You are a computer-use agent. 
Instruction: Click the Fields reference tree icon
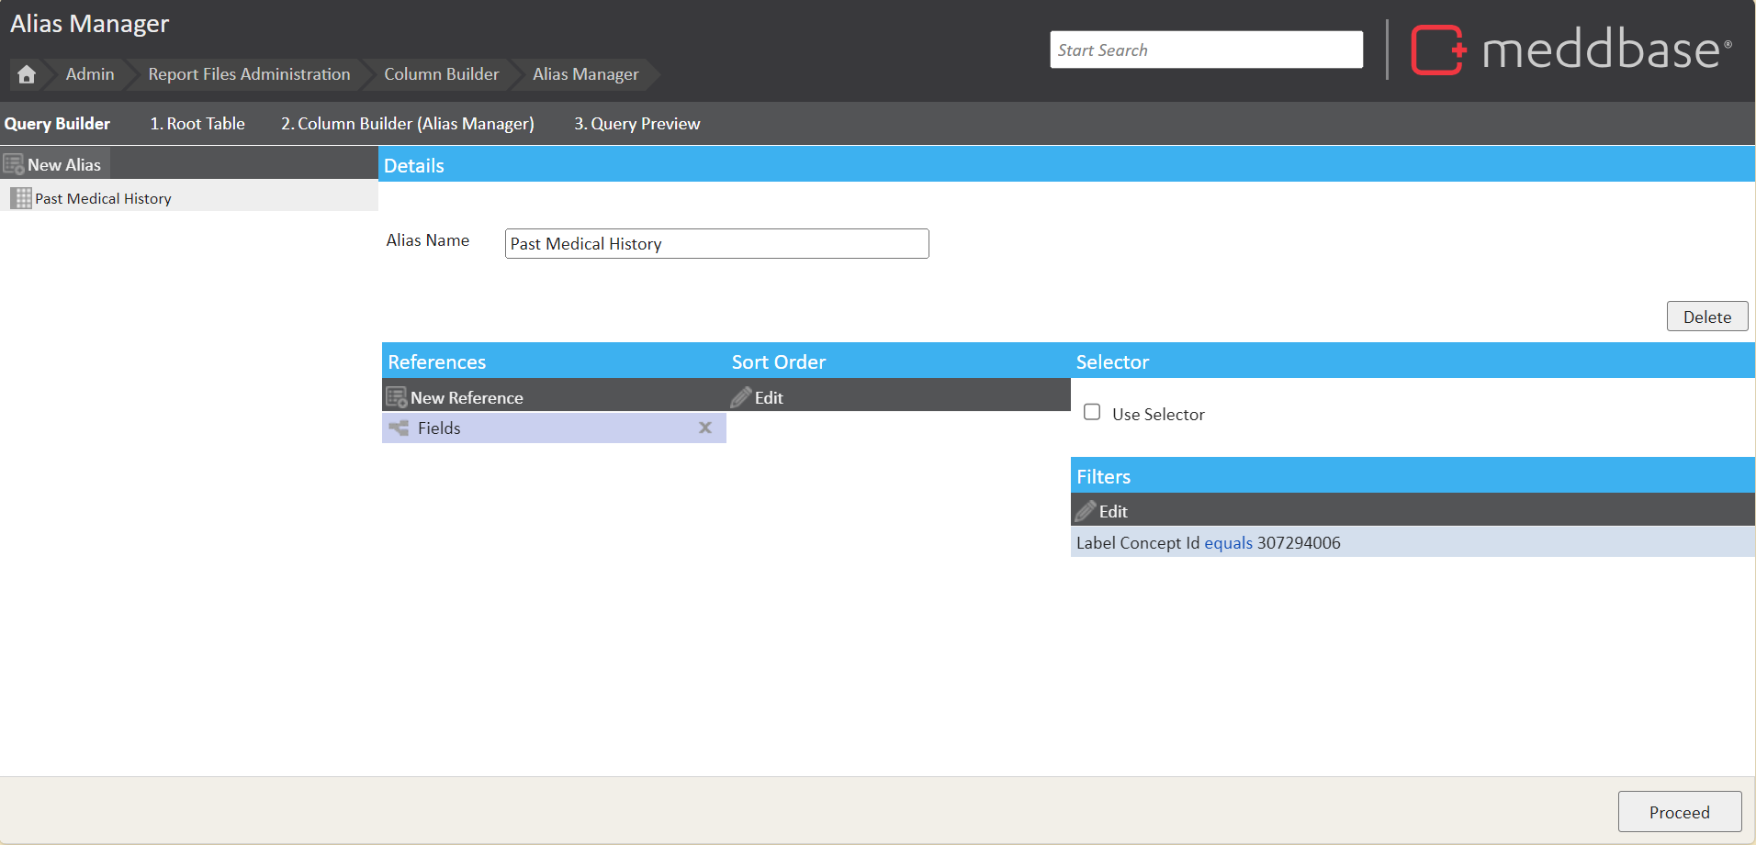(x=399, y=428)
